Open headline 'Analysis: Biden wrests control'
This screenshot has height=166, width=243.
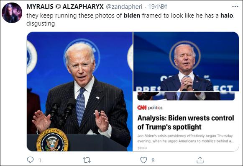[x=186, y=122]
